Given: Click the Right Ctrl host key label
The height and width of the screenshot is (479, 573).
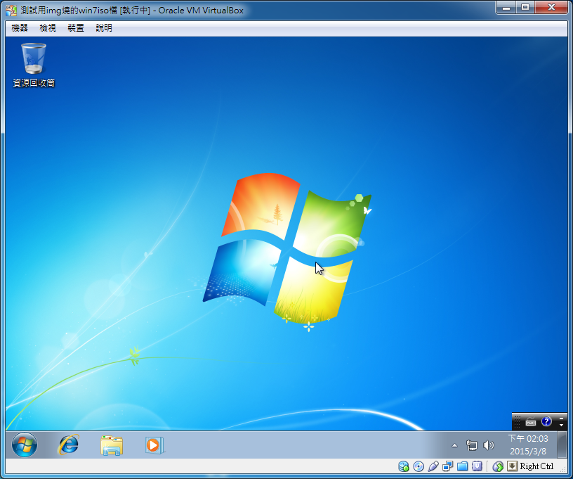Looking at the screenshot, I should (536, 466).
